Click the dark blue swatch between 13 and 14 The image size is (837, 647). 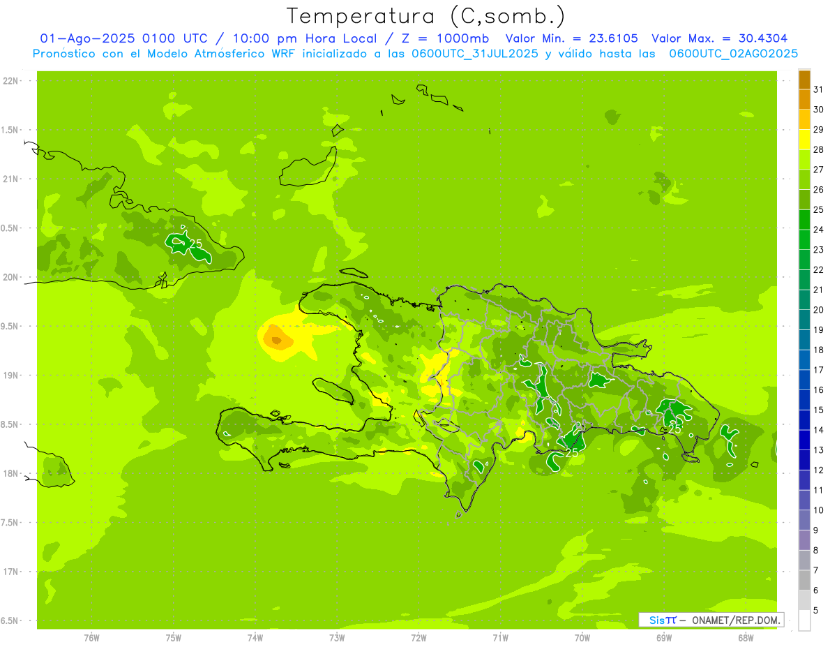tap(804, 440)
